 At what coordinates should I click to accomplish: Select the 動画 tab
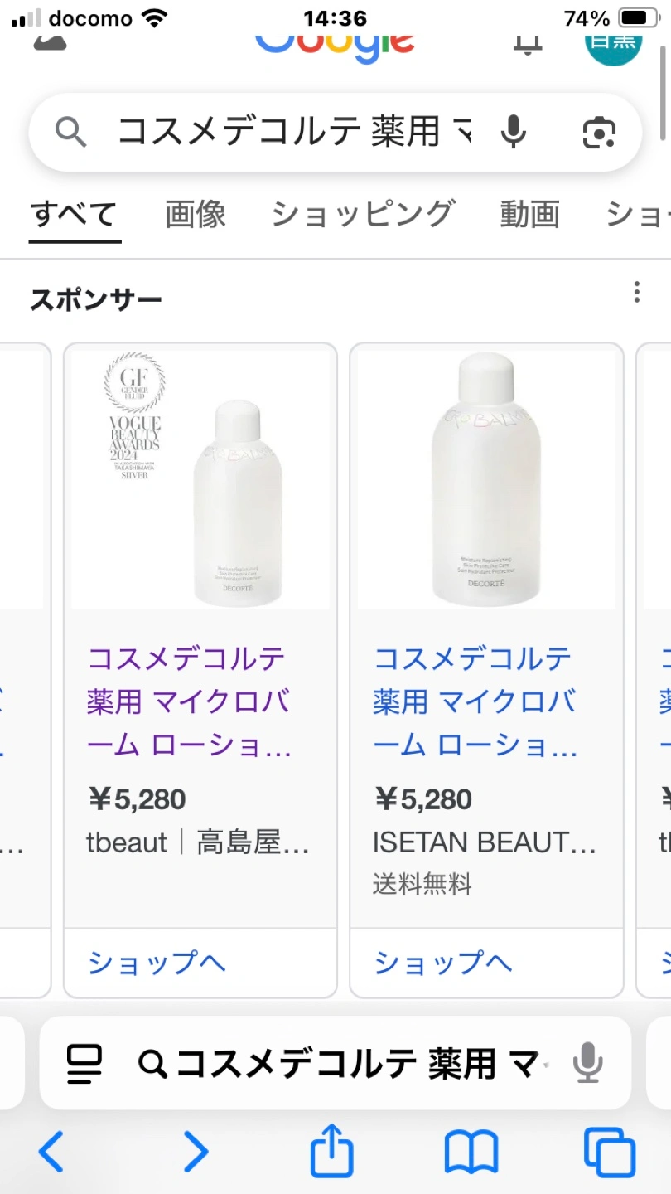pos(529,214)
